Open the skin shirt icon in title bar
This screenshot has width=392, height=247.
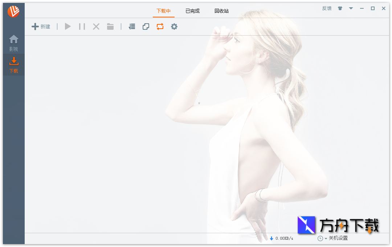[340, 8]
